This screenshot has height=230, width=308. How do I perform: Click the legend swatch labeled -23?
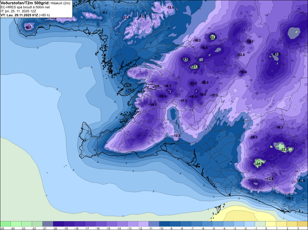[26, 224]
